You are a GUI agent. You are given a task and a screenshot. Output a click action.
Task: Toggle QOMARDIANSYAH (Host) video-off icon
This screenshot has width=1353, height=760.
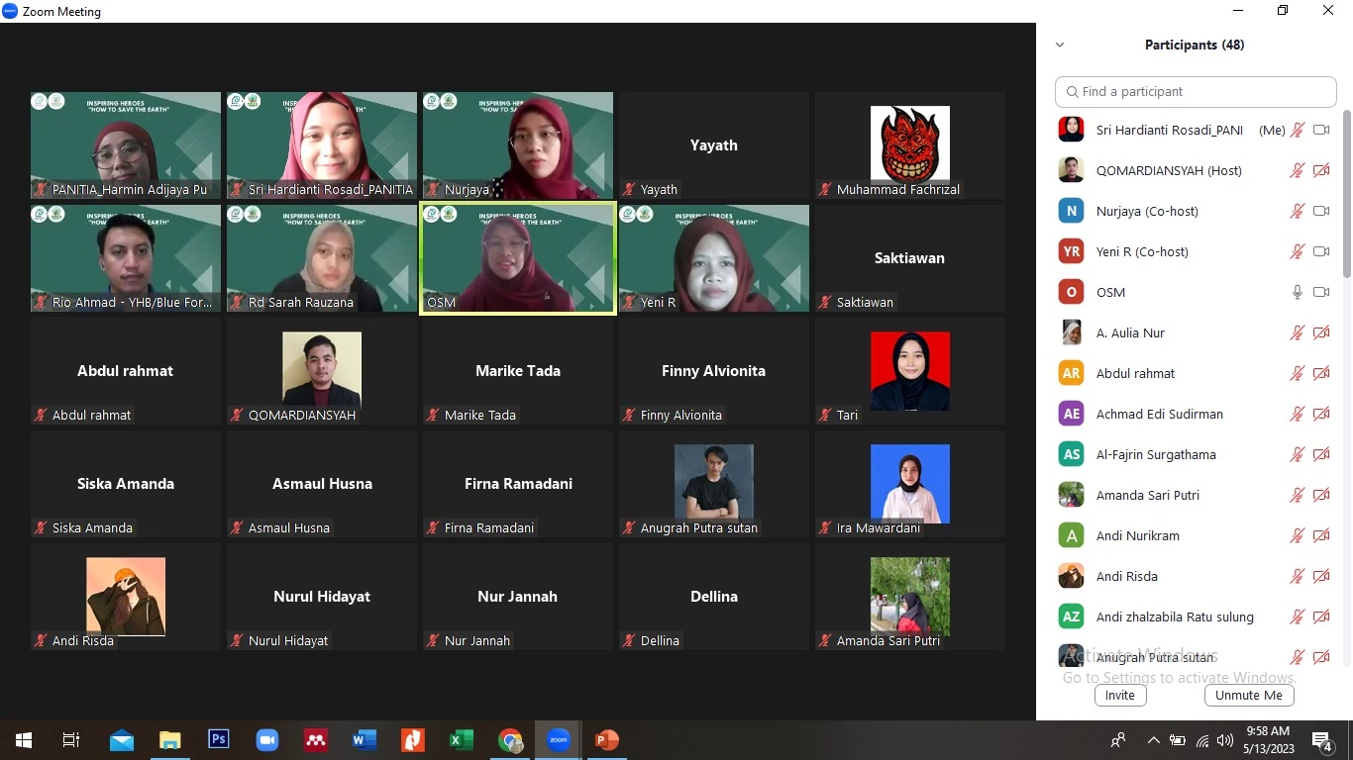tap(1321, 170)
